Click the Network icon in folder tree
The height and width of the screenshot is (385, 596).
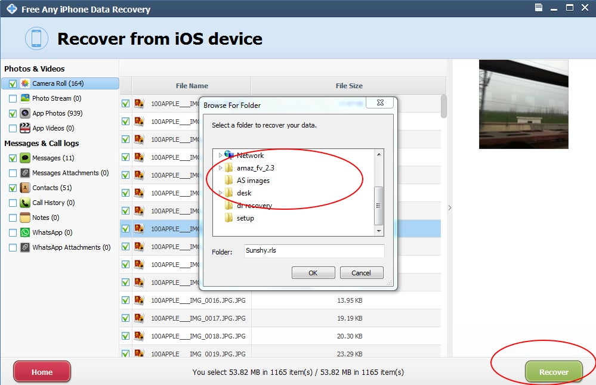click(229, 155)
